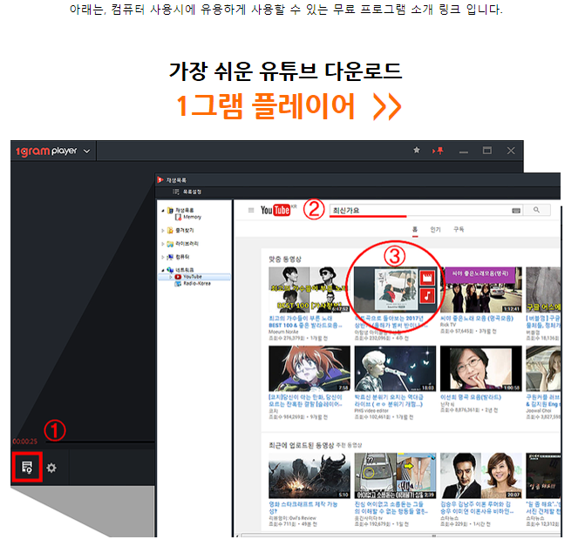Click the 최고의 가수들이 부른 노래 title link
Viewport: 585px width, 553px height.
tap(305, 322)
